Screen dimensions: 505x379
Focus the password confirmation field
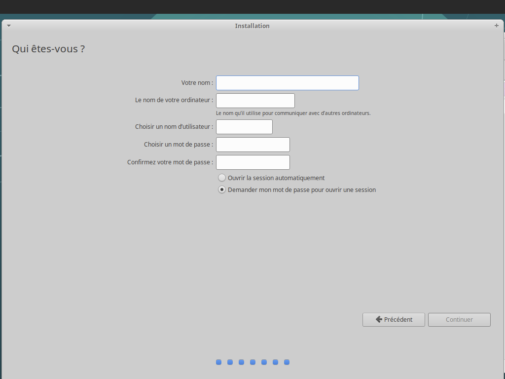(x=252, y=162)
